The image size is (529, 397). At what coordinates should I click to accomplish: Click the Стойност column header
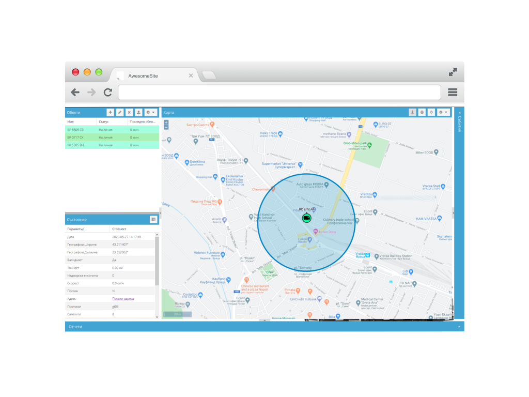(x=132, y=229)
